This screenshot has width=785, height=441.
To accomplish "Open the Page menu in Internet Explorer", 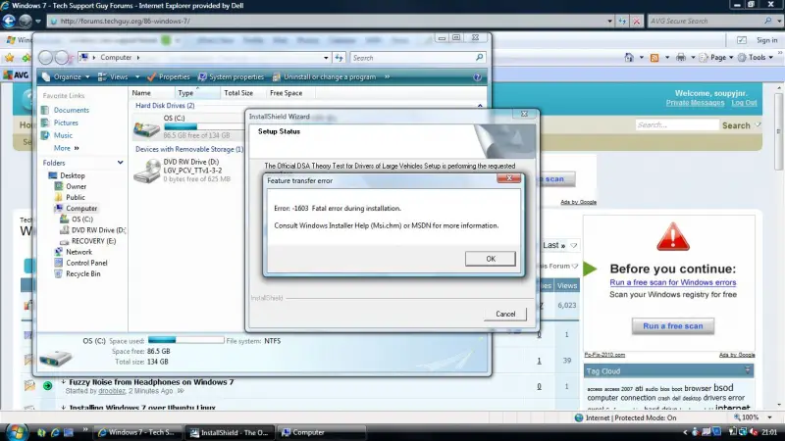I will [716, 58].
